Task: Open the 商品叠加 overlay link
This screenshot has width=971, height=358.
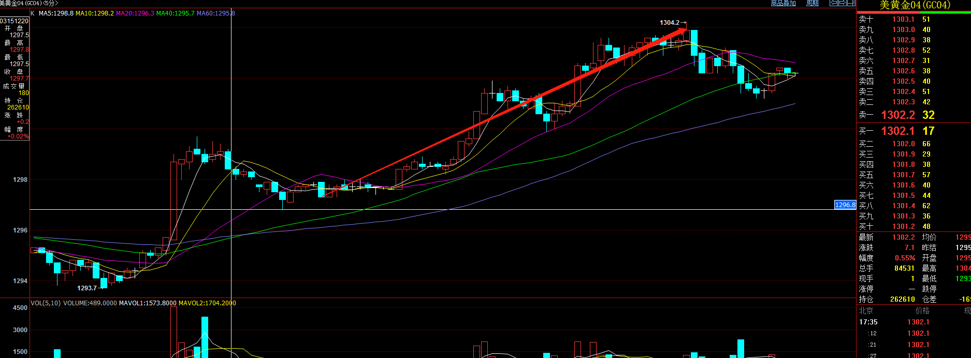Action: (783, 3)
